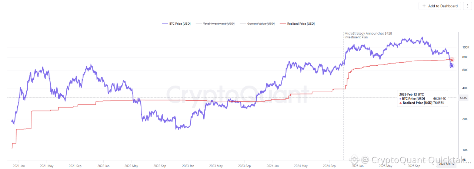Viewport: 474px width, 169px height.
Task: Select the MicroStrategy Announces $42B annotation label
Action: pos(368,35)
